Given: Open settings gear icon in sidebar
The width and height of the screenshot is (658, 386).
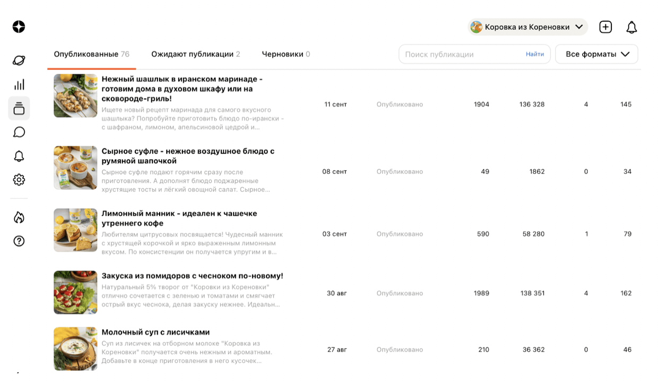Looking at the screenshot, I should (x=19, y=180).
